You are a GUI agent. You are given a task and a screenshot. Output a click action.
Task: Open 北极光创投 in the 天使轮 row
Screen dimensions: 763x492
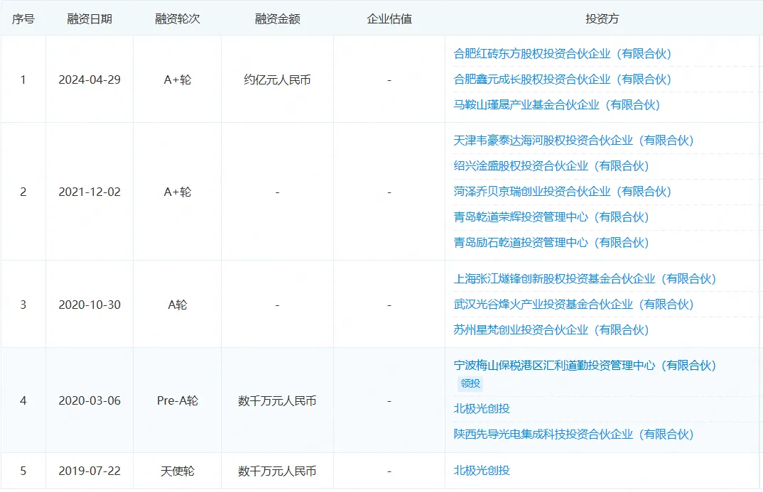[x=482, y=470]
